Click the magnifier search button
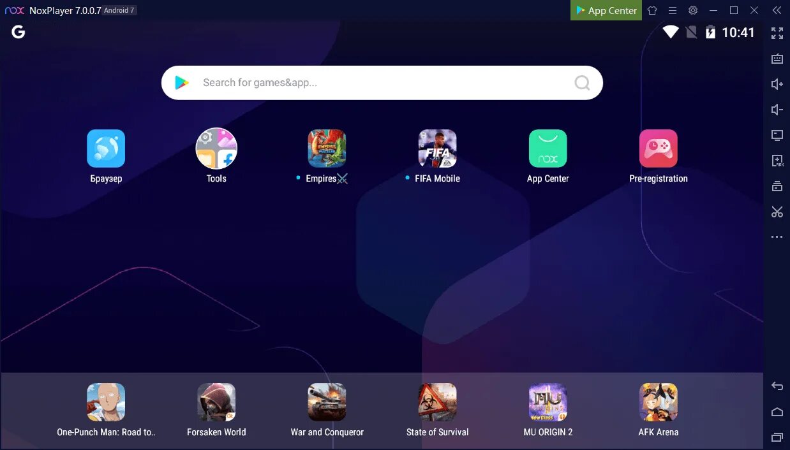Viewport: 790px width, 450px height. [582, 83]
